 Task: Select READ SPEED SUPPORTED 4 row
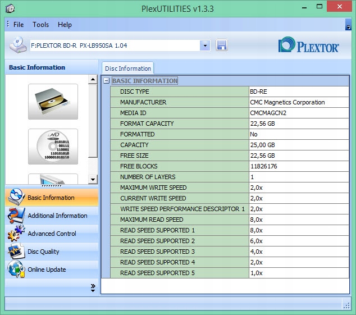coord(180,262)
